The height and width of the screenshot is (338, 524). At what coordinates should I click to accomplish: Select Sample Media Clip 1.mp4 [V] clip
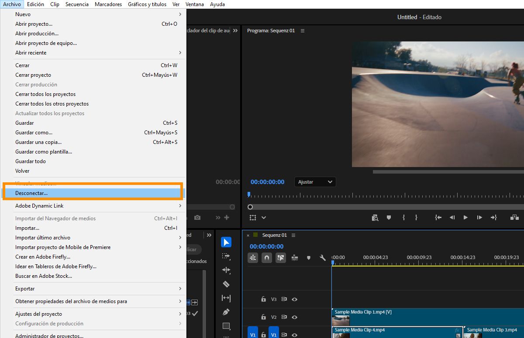pos(428,317)
